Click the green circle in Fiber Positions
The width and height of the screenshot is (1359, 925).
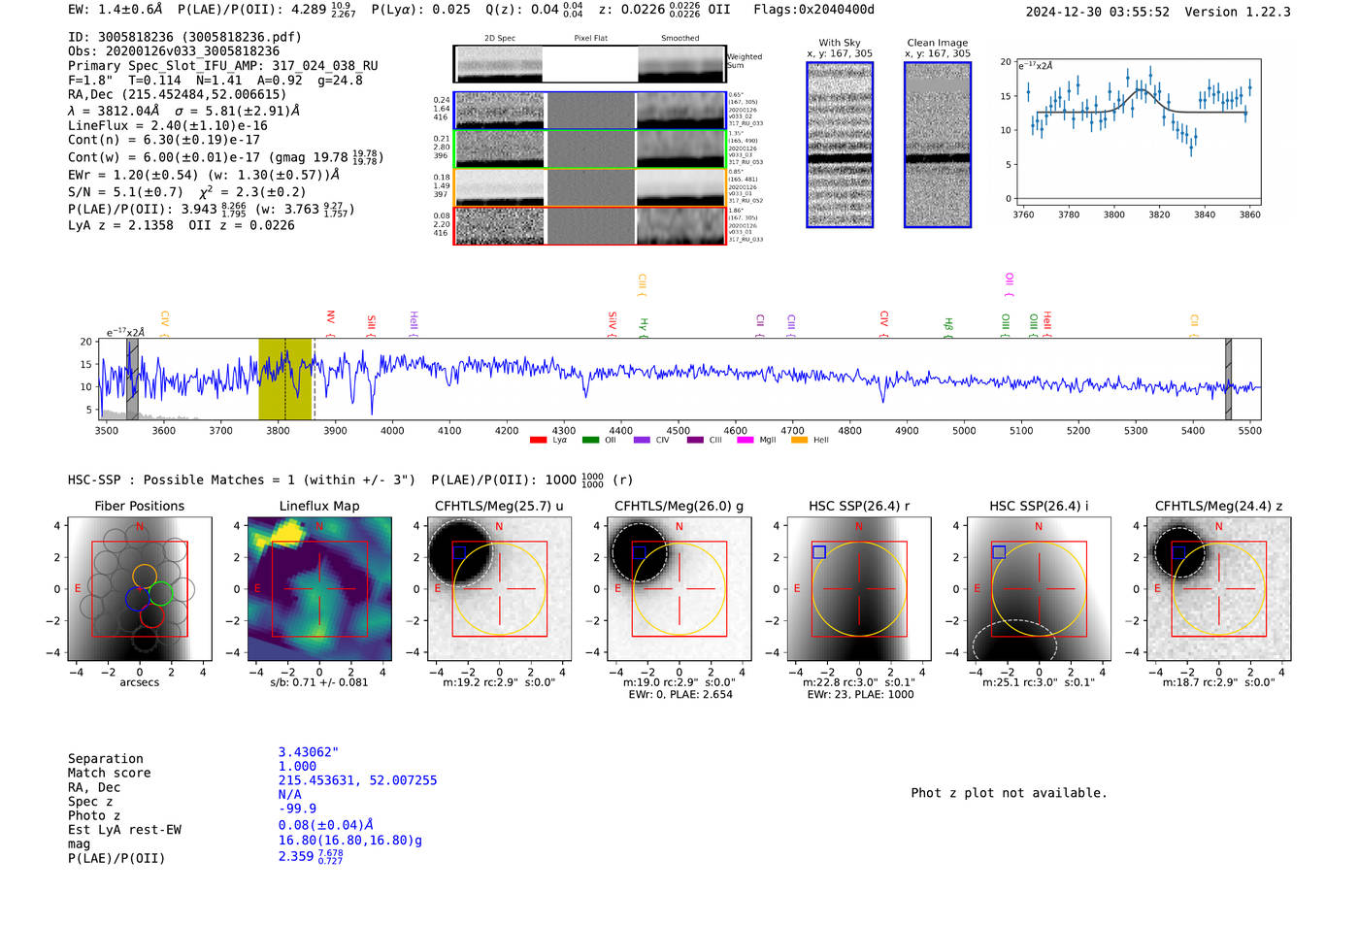(161, 594)
